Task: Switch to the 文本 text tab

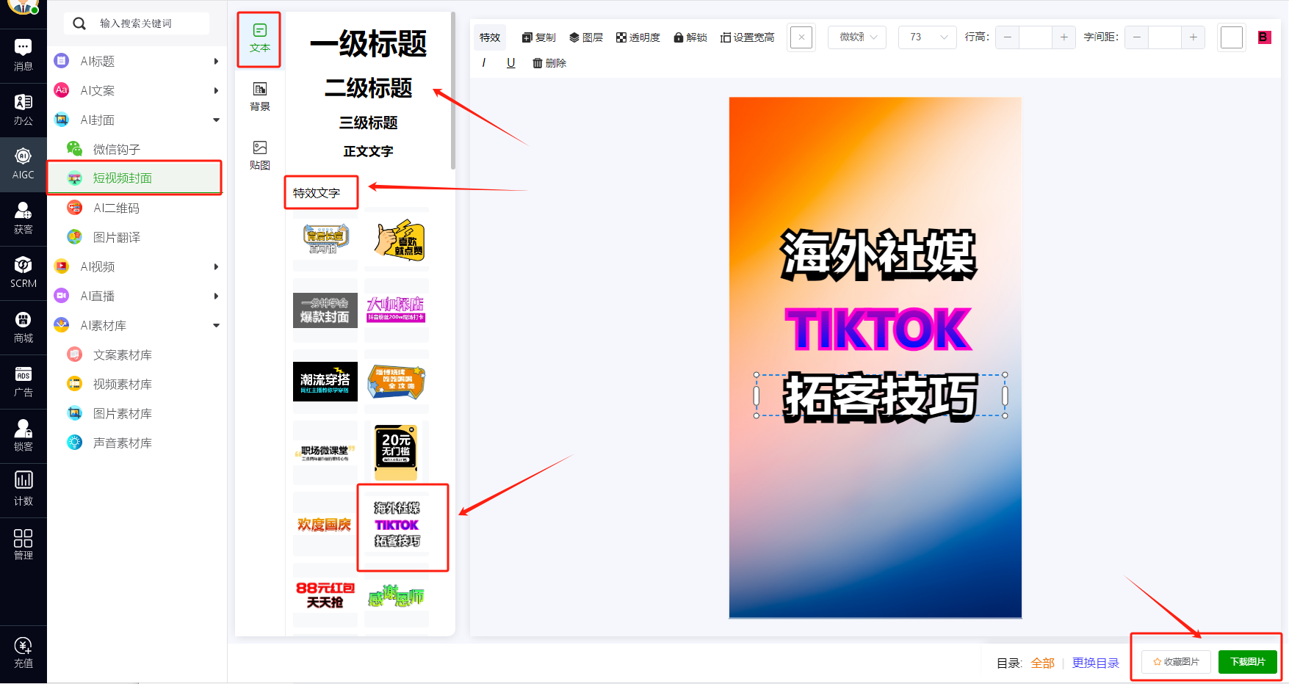Action: [259, 38]
